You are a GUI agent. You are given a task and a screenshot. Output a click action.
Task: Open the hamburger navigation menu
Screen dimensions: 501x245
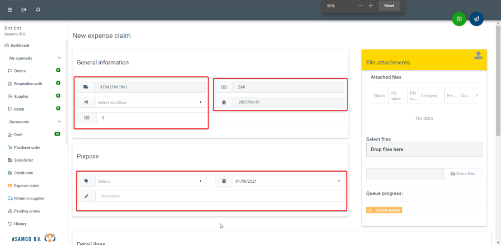(x=9, y=10)
